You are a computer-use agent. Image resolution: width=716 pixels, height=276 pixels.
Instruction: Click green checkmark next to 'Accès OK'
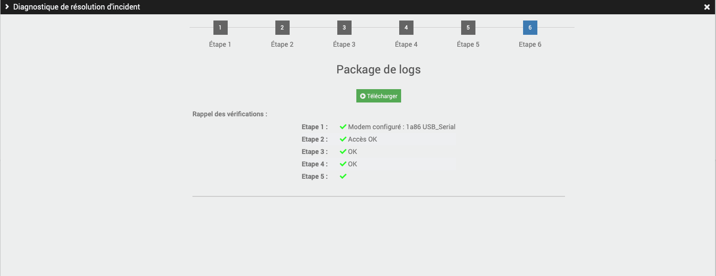point(343,139)
